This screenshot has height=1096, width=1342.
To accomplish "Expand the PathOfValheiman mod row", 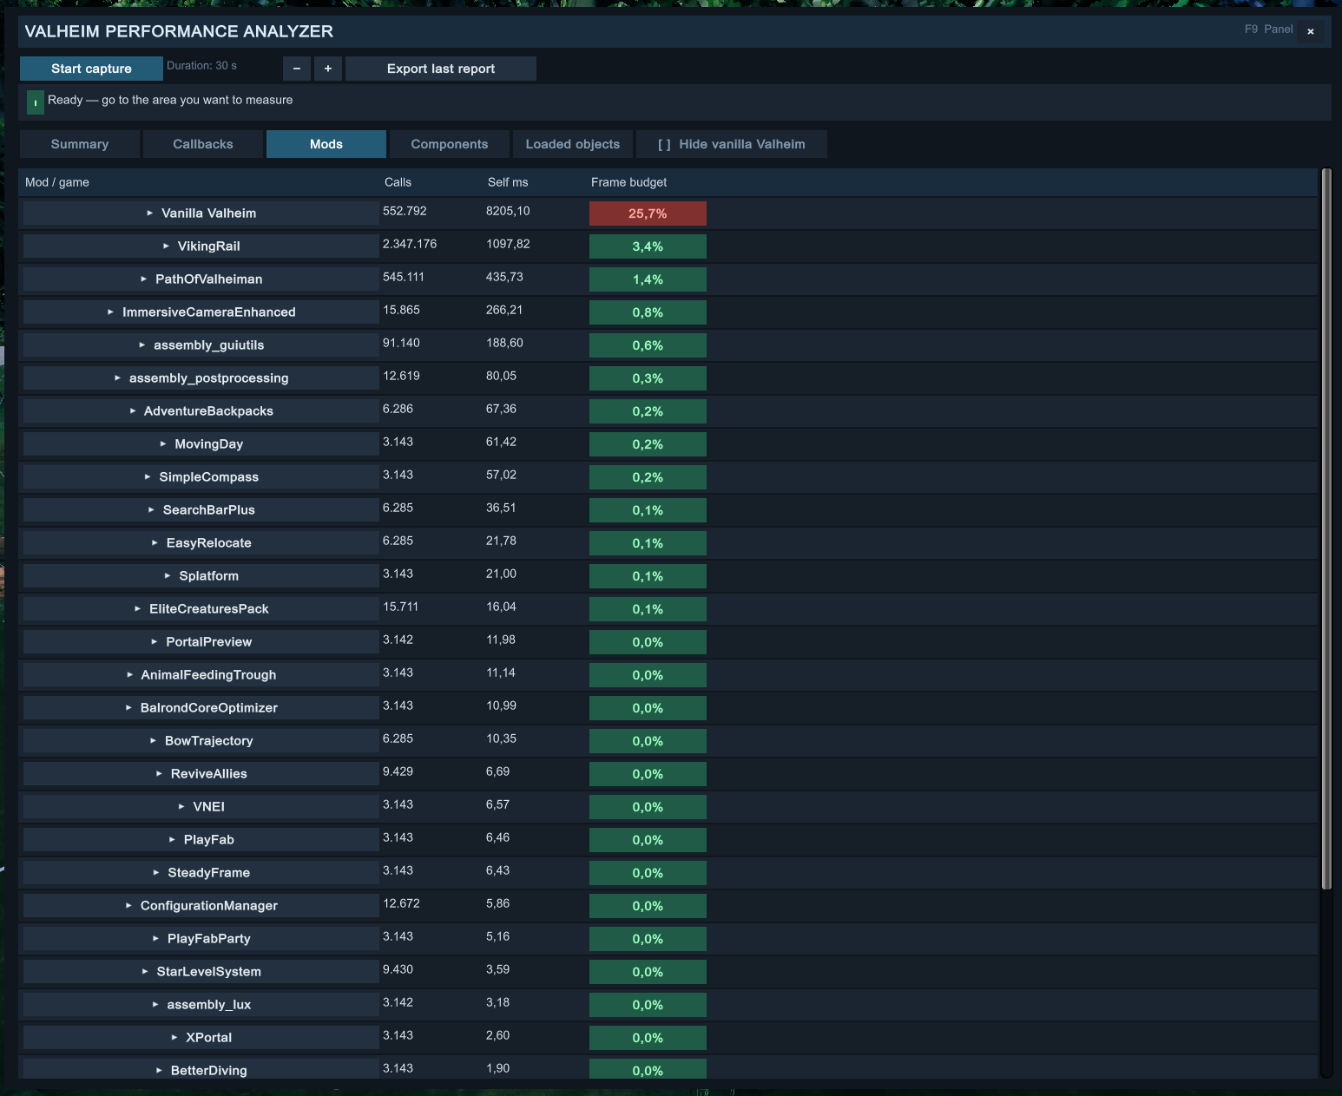I will [201, 279].
